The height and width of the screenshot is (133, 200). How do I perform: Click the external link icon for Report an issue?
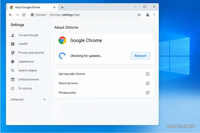[x=148, y=83]
